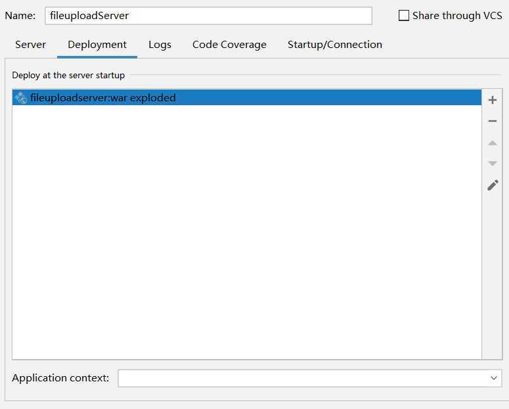Go to the Code Coverage tab
This screenshot has width=509, height=409.
229,45
